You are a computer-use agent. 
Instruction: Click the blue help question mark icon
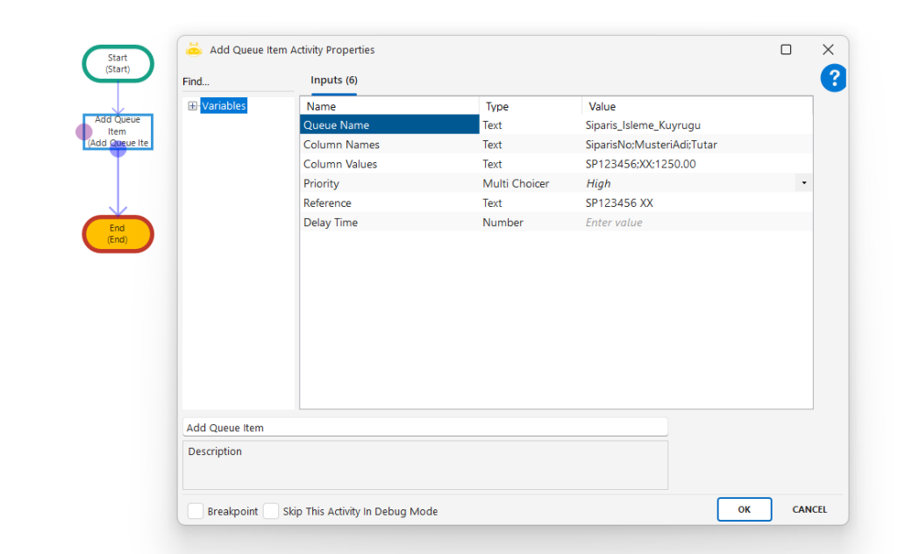point(832,78)
